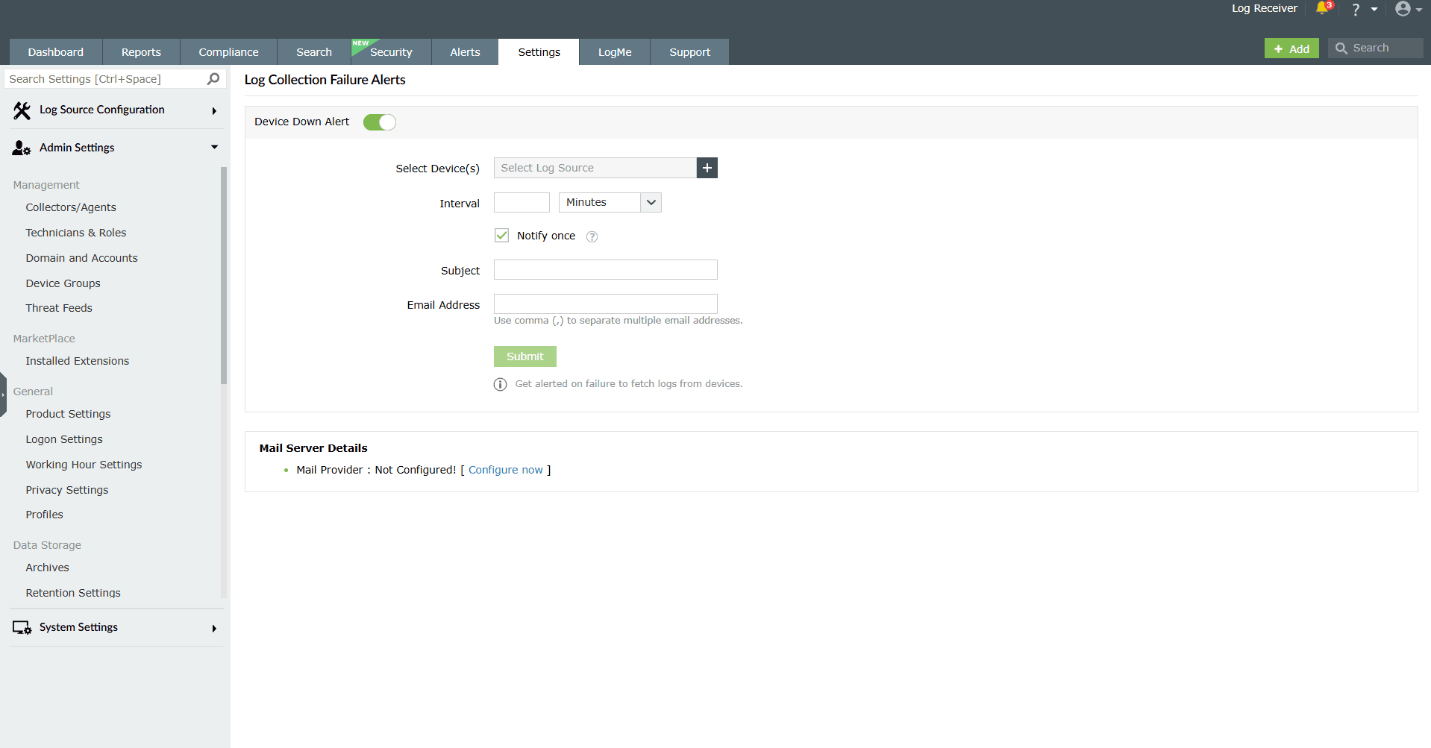Click the magnifier icon in settings search
Screen dimensions: 1431x748
pyautogui.click(x=213, y=79)
